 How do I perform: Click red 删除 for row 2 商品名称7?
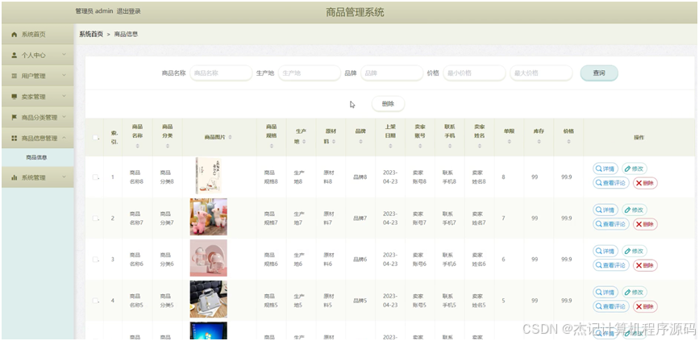pyautogui.click(x=645, y=224)
